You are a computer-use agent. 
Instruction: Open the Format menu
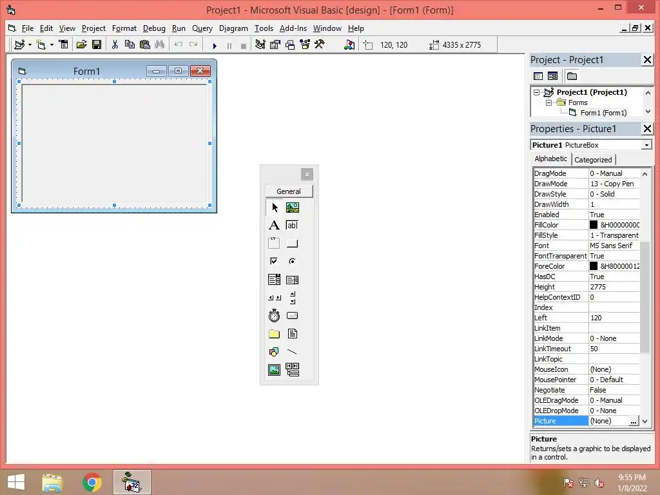point(124,28)
